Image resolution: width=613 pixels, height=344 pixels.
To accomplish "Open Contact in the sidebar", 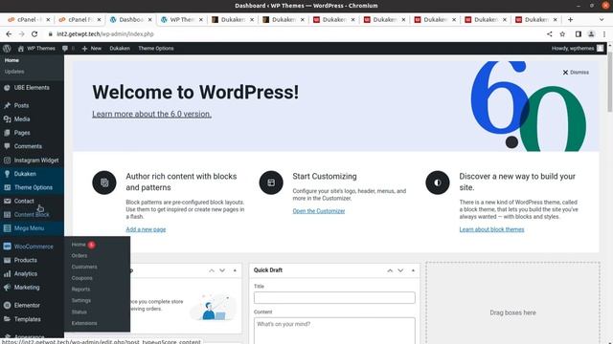I will (x=24, y=201).
